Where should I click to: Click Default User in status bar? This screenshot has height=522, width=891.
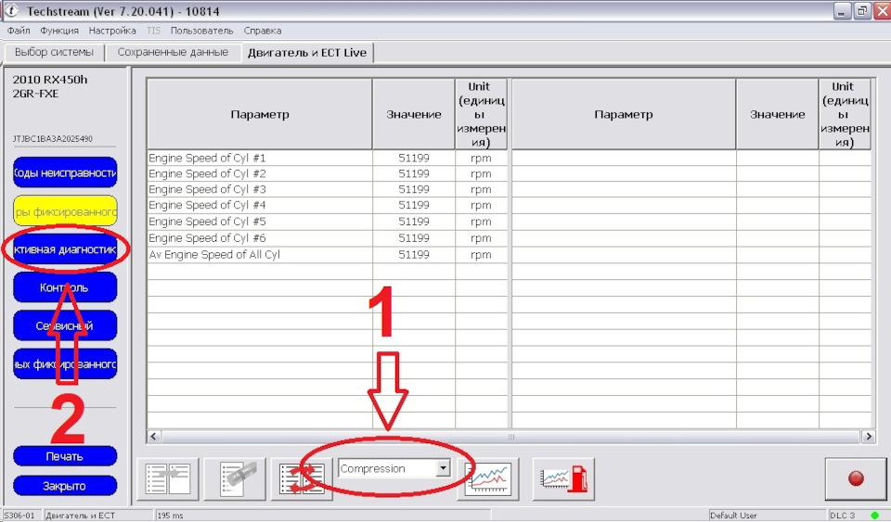click(x=733, y=516)
